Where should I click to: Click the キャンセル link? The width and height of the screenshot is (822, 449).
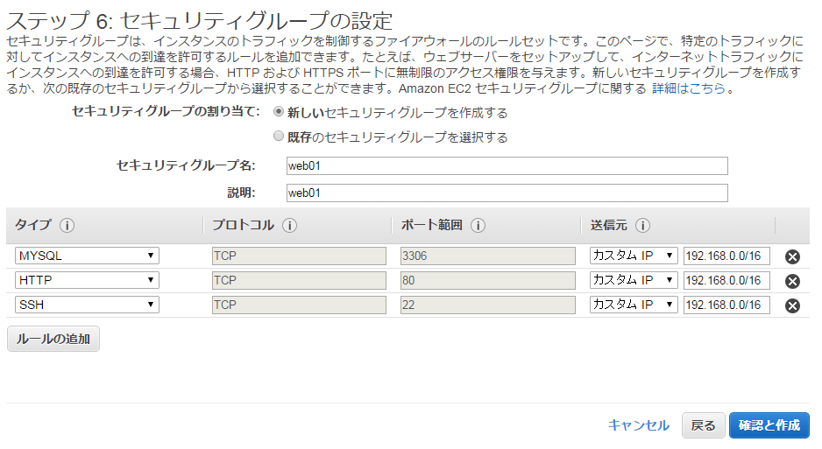pyautogui.click(x=639, y=425)
